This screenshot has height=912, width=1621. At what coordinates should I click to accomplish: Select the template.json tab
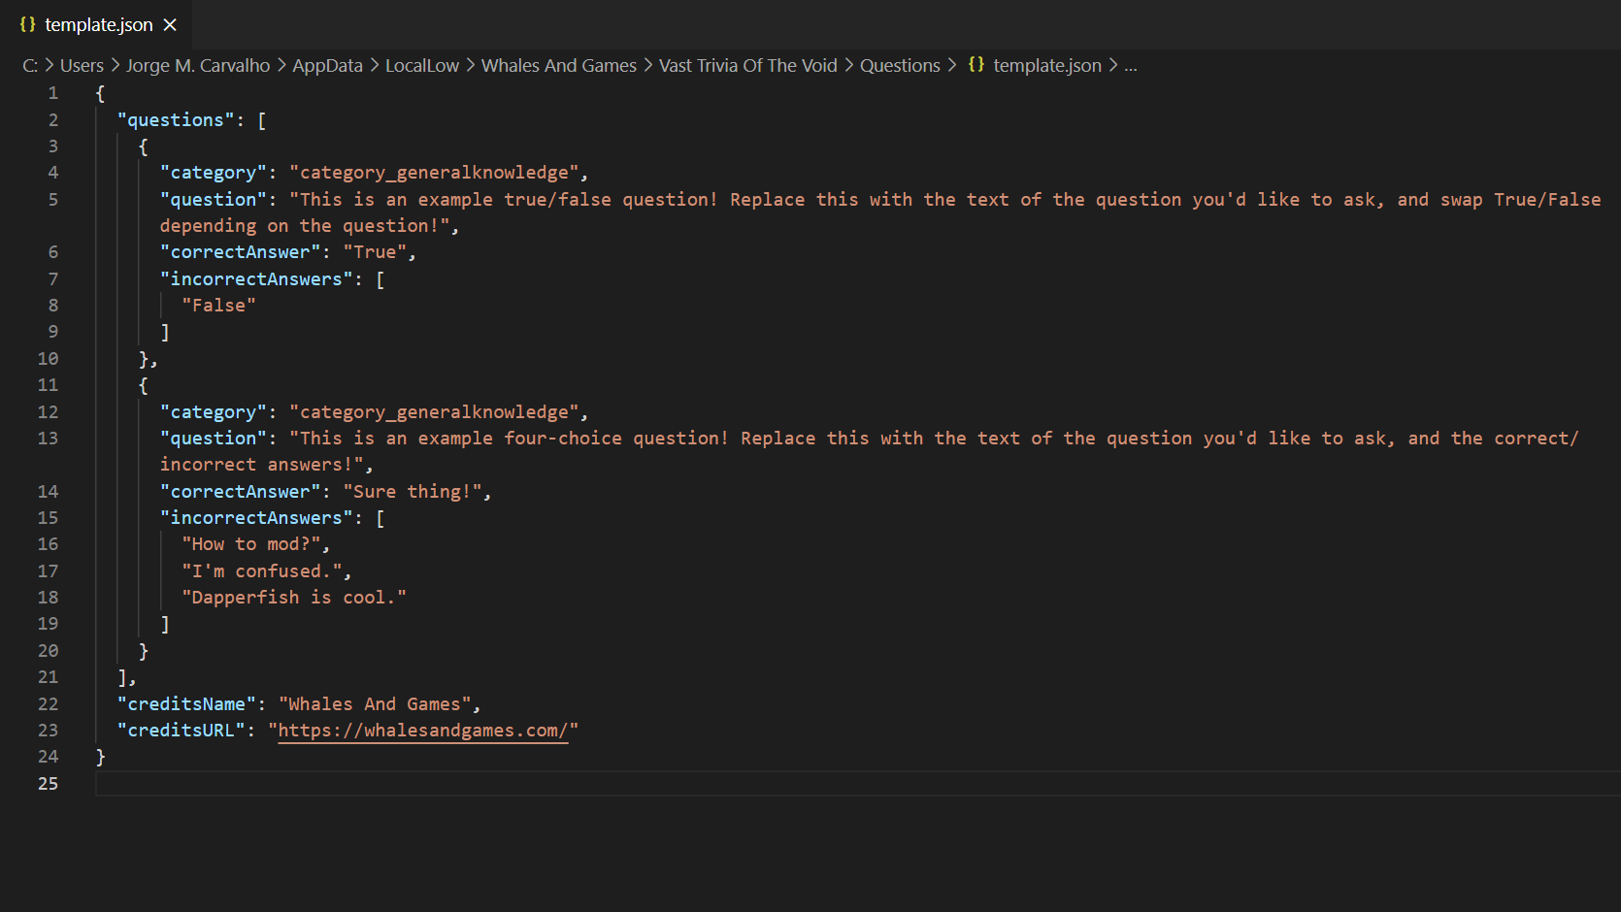[x=97, y=25]
